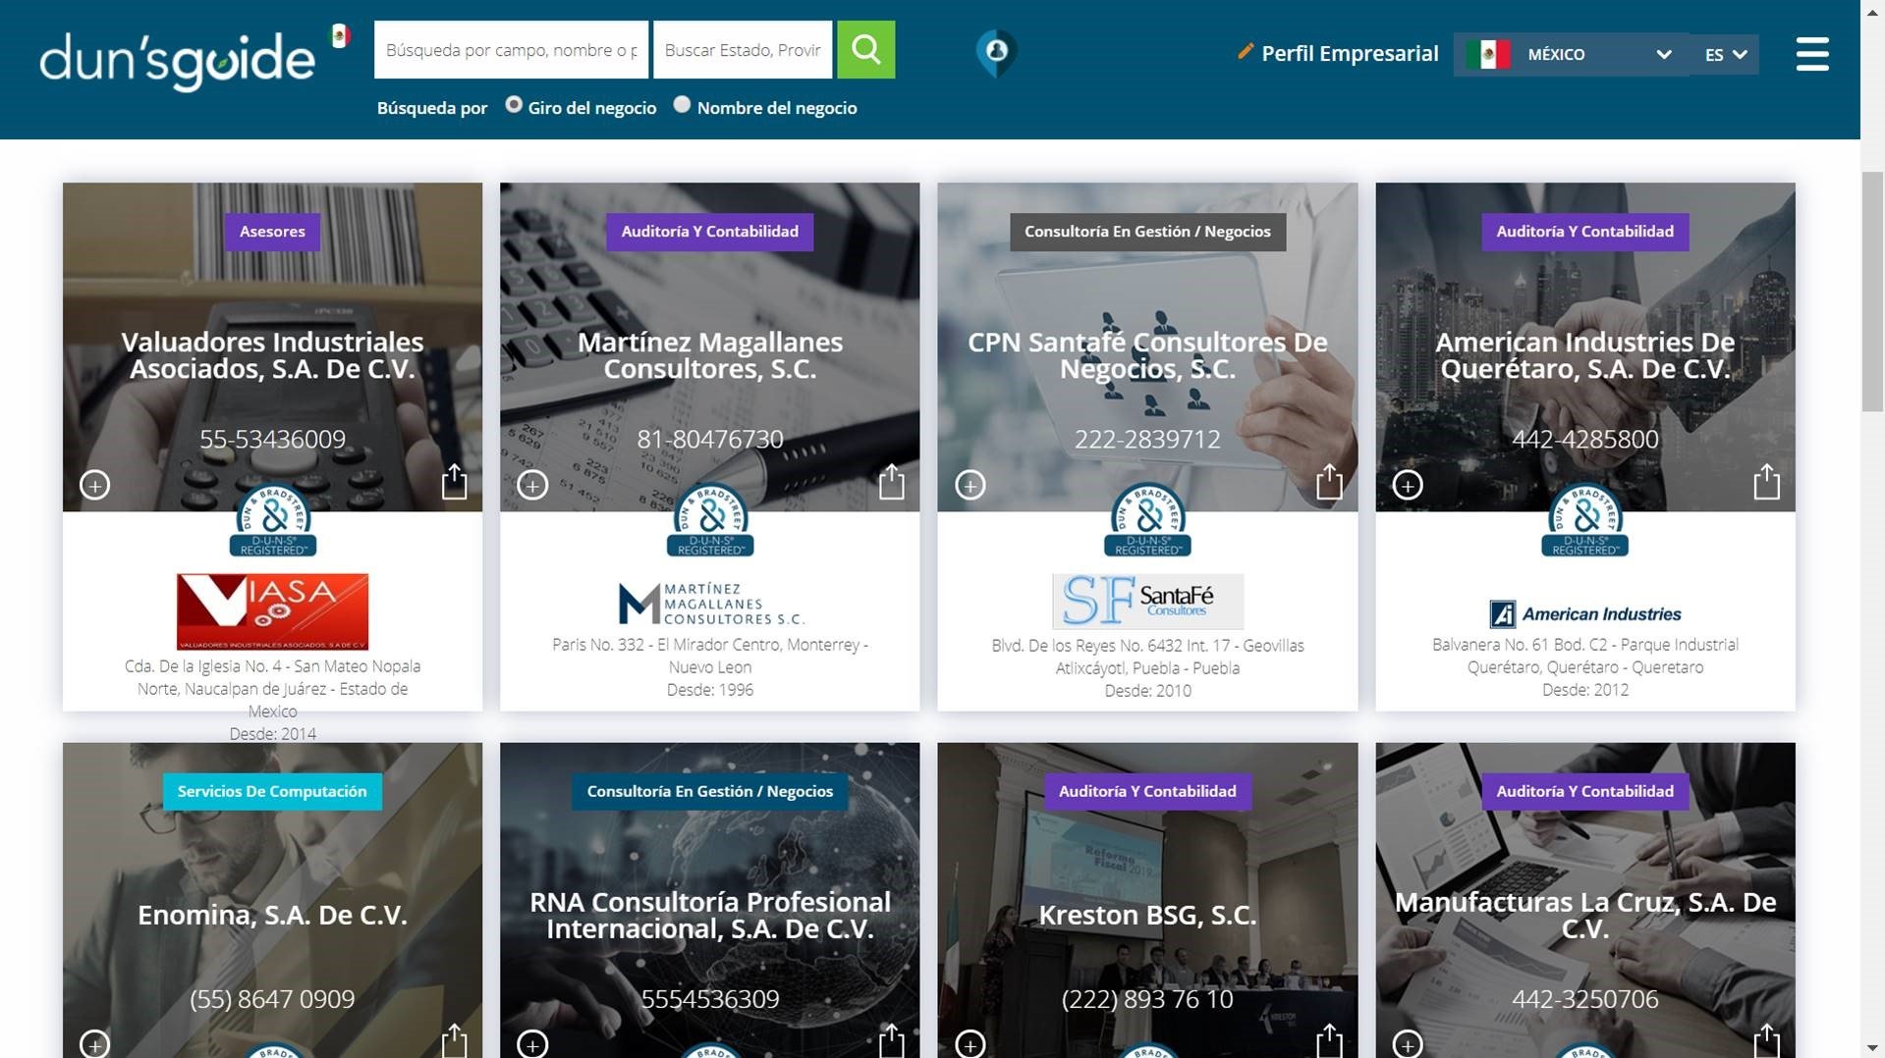The image size is (1885, 1058).
Task: Share CPN Santafé Consultores card
Action: 1329,481
